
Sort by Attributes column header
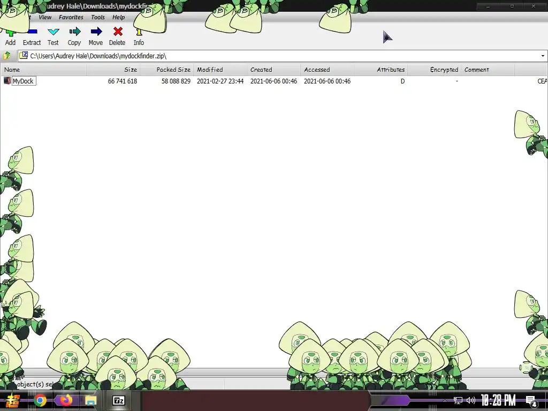tap(380, 70)
